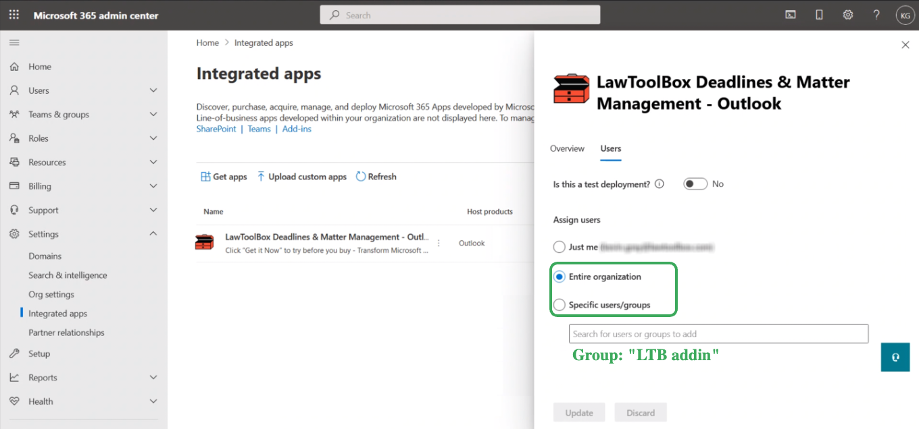
Task: Refresh the integrated apps list
Action: 376,177
